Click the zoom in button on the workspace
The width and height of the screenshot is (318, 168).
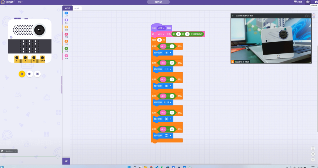(313, 149)
